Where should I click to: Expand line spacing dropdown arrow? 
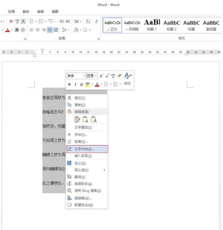pyautogui.click(x=68, y=30)
